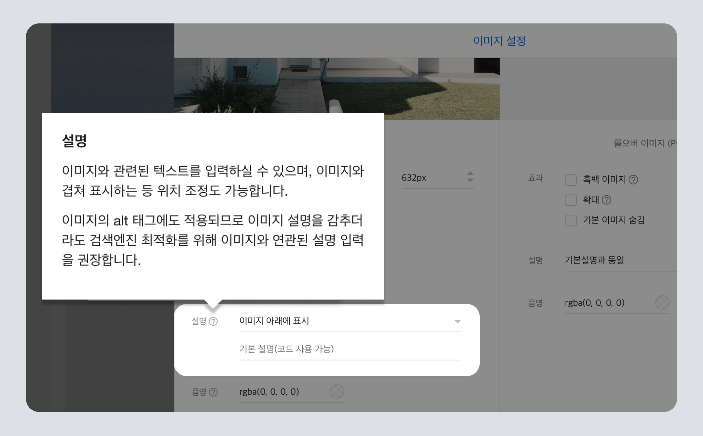
Task: Open the color swatch in right 음영 row
Action: click(662, 303)
